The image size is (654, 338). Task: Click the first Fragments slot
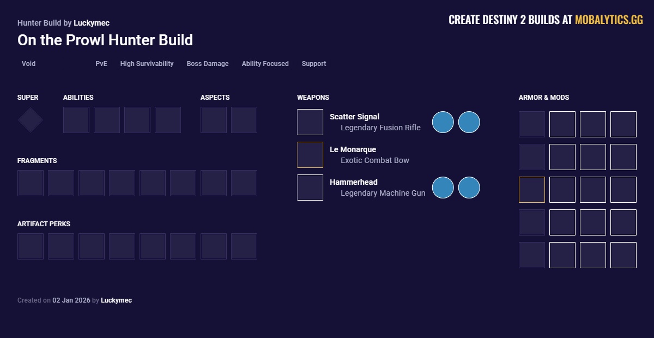click(x=31, y=183)
